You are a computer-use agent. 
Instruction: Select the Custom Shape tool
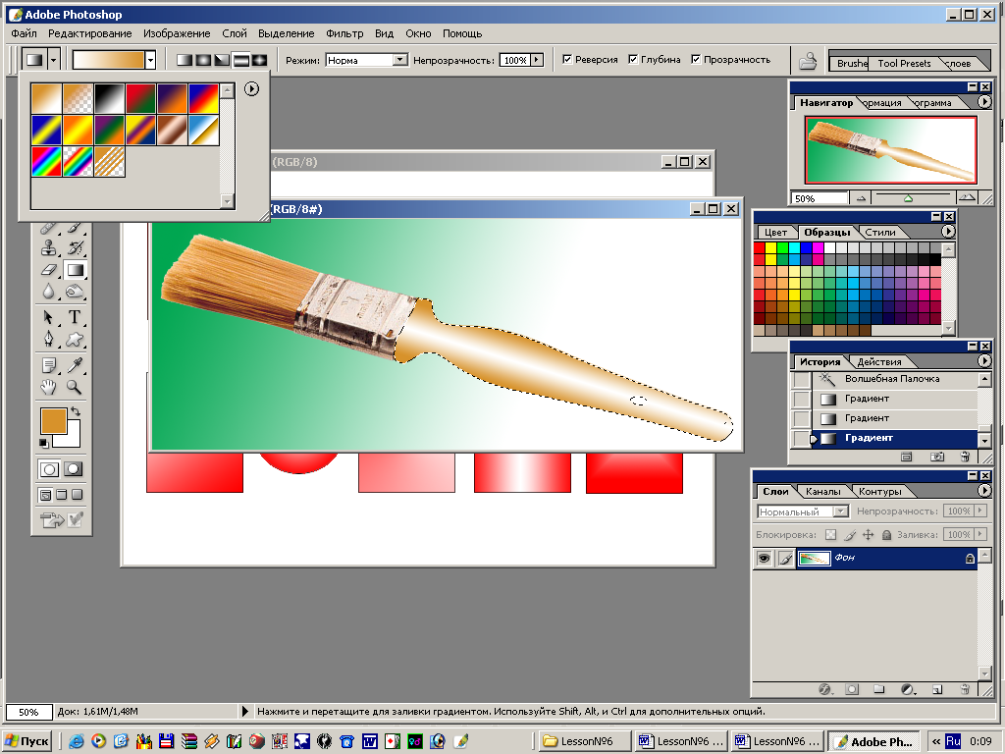(x=75, y=339)
